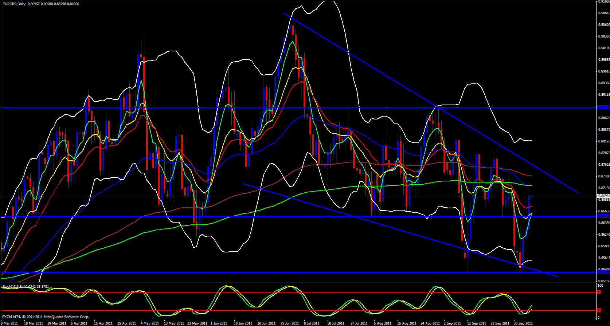Image resolution: width=610 pixels, height=326 pixels.
Task: Click the 12 Sep 2011 date label
Action: 477,323
